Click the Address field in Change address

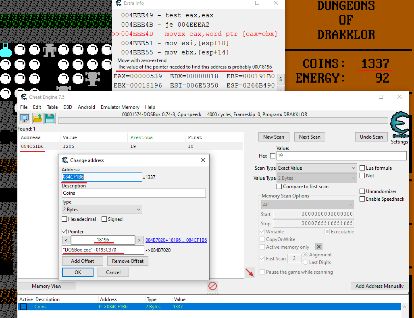[x=102, y=177]
